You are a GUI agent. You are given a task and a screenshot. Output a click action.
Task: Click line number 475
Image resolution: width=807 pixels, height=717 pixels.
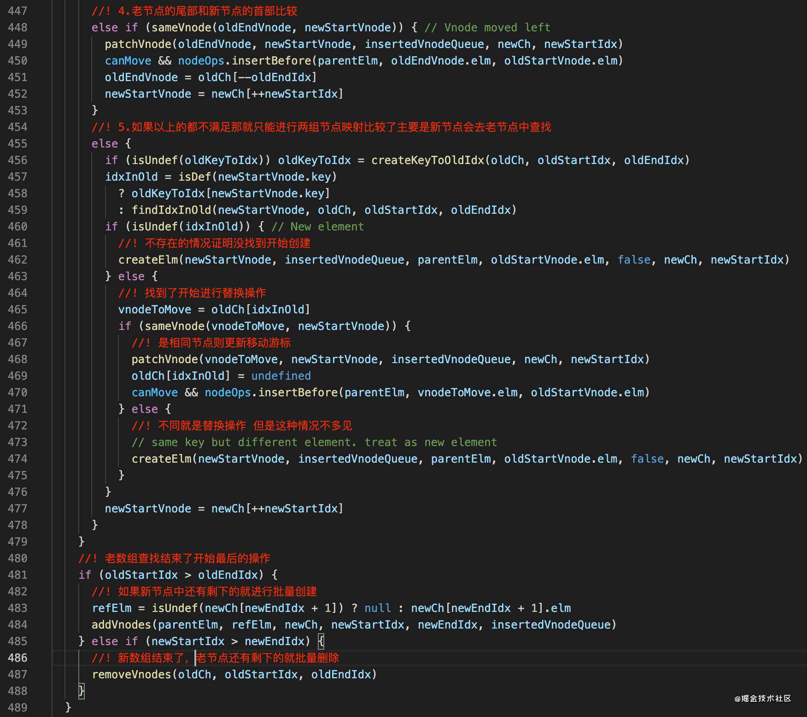click(x=18, y=475)
